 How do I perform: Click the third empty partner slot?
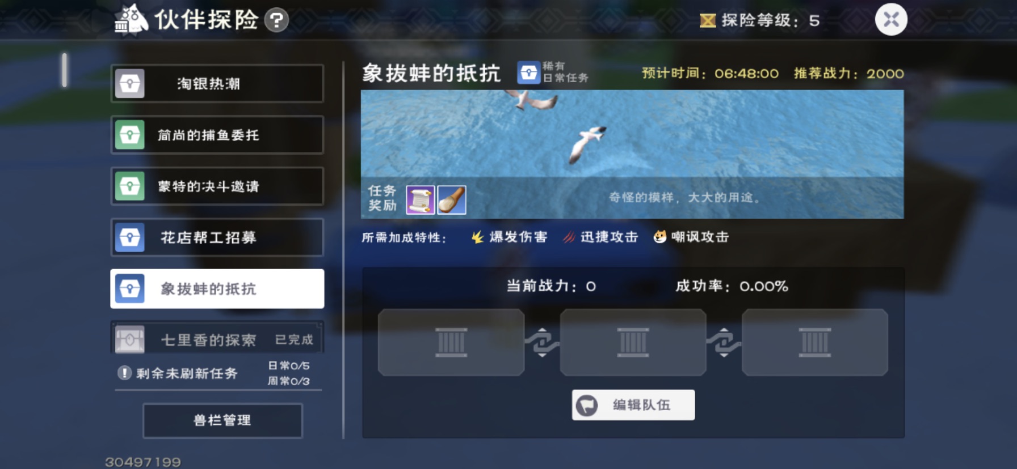click(815, 342)
